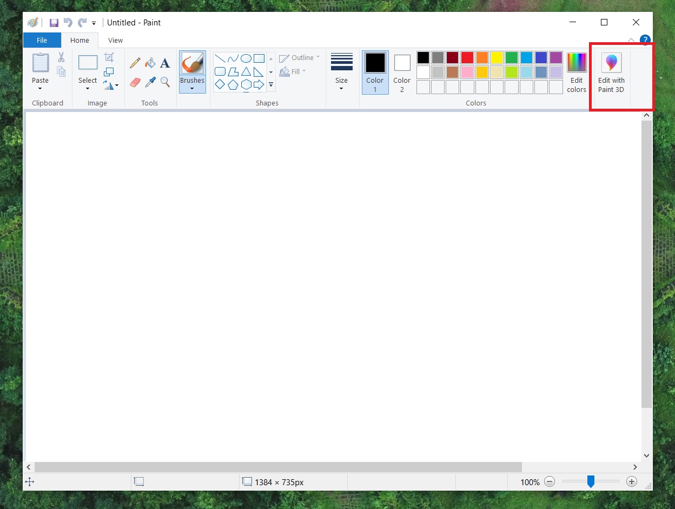Image resolution: width=675 pixels, height=509 pixels.
Task: Switch to the View tab
Action: point(115,40)
